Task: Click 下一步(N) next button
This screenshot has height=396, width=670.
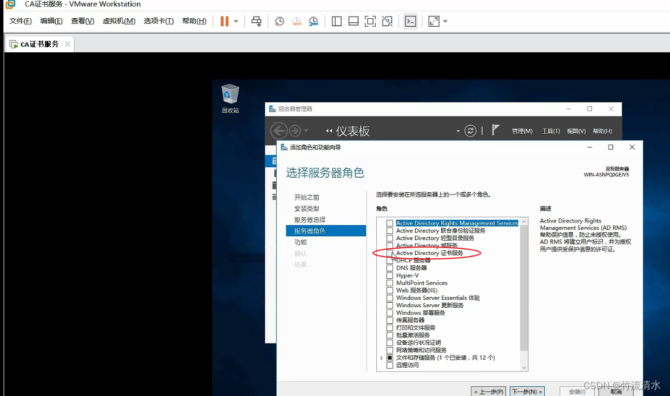Action: tap(527, 391)
